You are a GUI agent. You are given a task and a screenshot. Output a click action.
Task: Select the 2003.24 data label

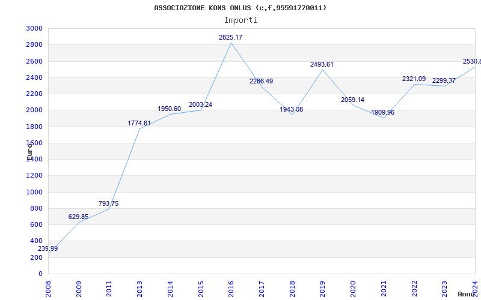tap(200, 104)
